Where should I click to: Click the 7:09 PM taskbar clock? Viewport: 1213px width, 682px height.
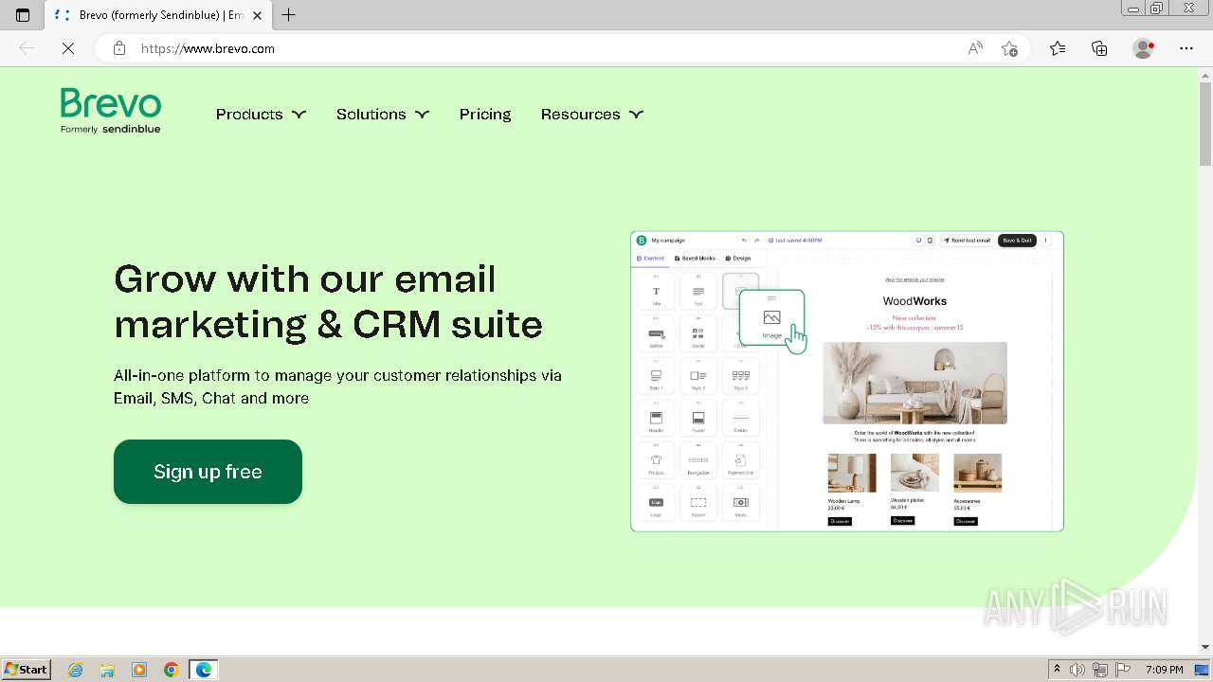point(1165,670)
